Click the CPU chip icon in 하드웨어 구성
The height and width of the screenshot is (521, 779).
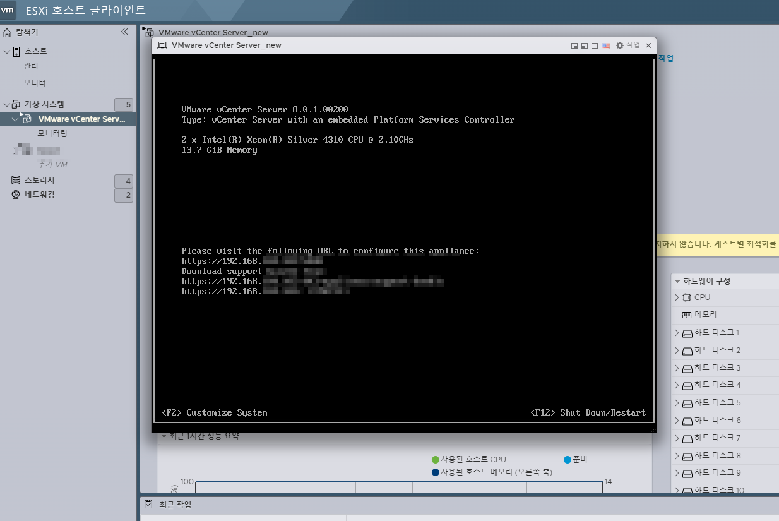coord(687,297)
